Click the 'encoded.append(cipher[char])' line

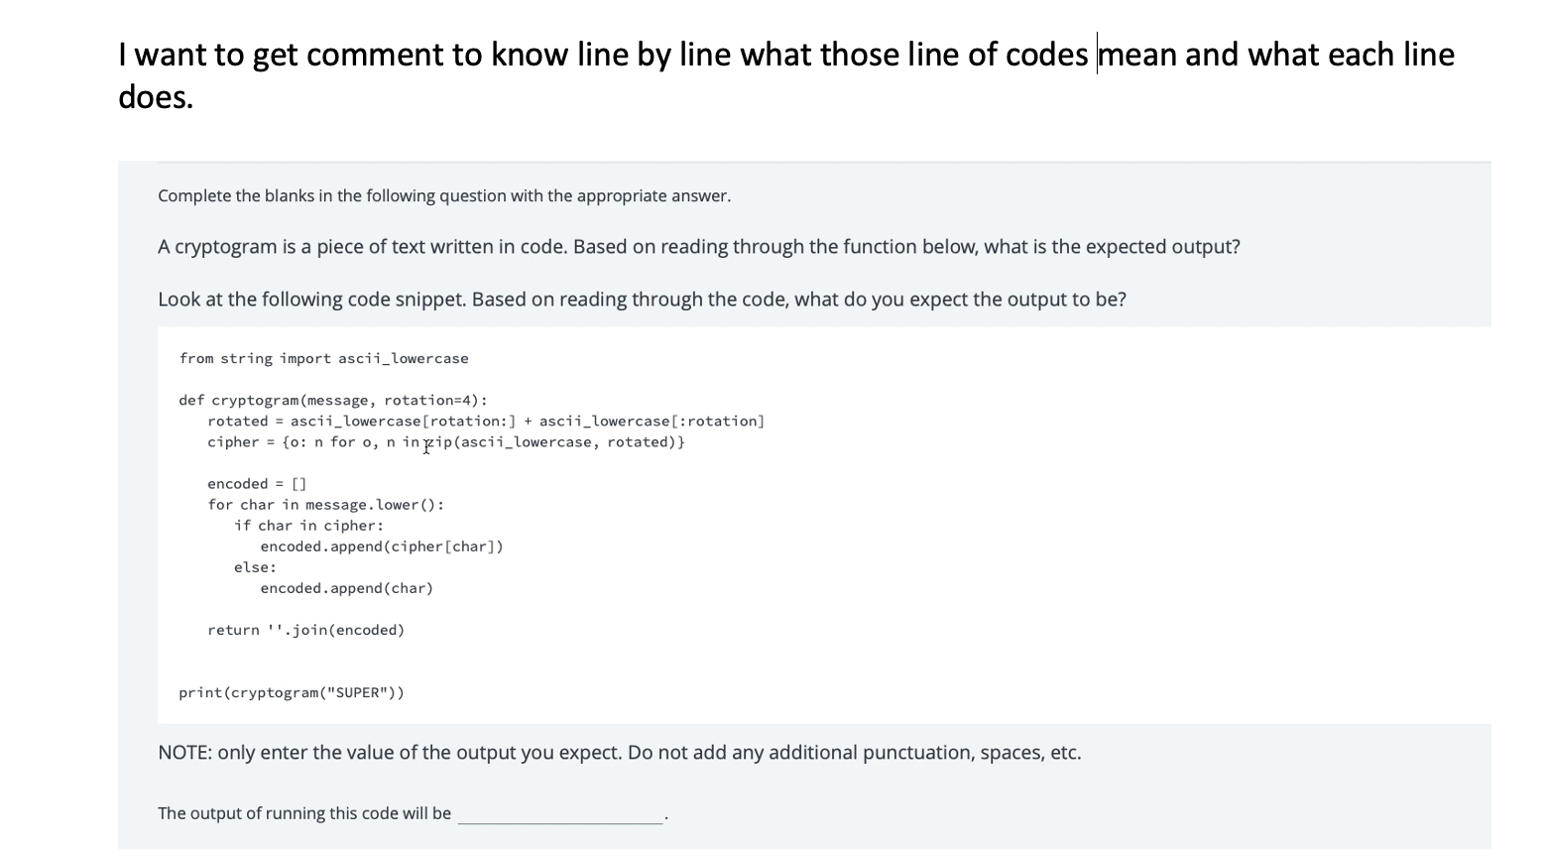[x=382, y=546]
